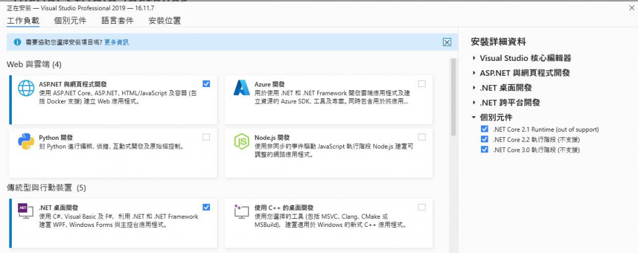Screen dimensions: 638x253
Task: Click the Python 開發 workload title
Action: click(55, 137)
